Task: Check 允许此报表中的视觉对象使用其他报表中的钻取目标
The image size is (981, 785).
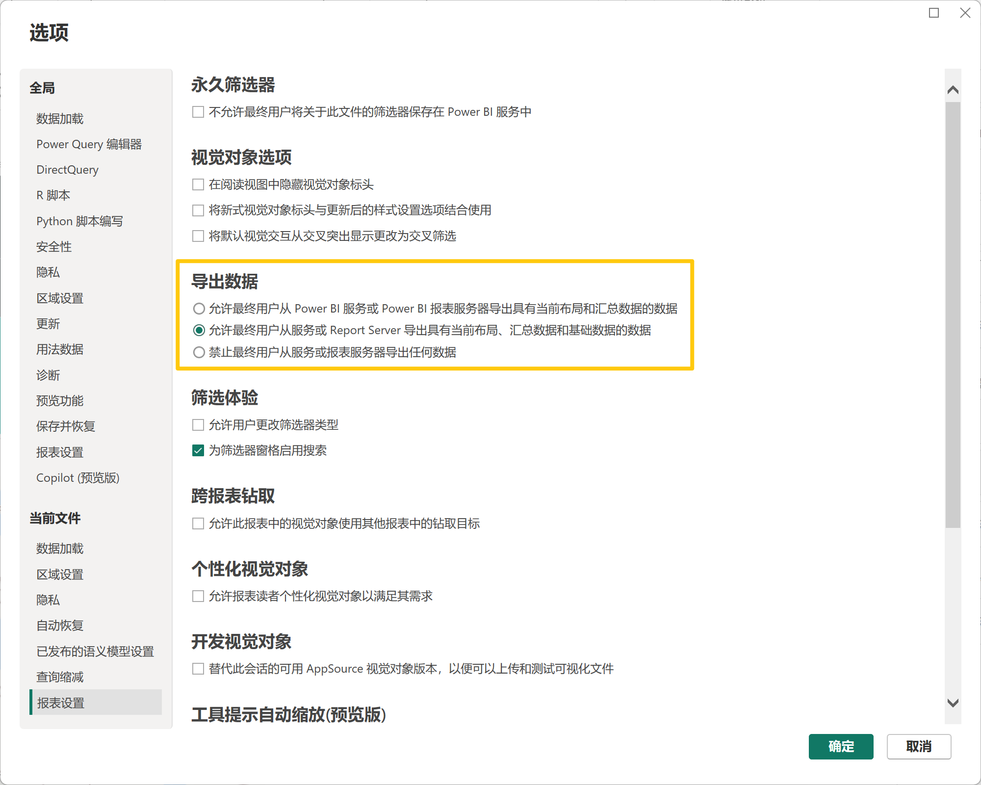Action: tap(198, 523)
